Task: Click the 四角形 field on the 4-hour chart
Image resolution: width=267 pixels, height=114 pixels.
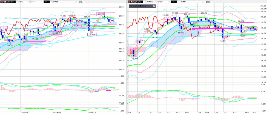Action: pos(192,2)
